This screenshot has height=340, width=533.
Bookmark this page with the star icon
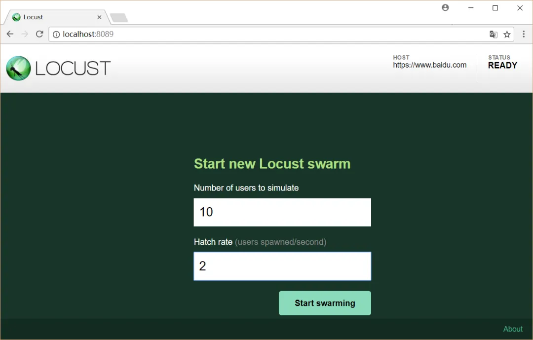tap(507, 35)
